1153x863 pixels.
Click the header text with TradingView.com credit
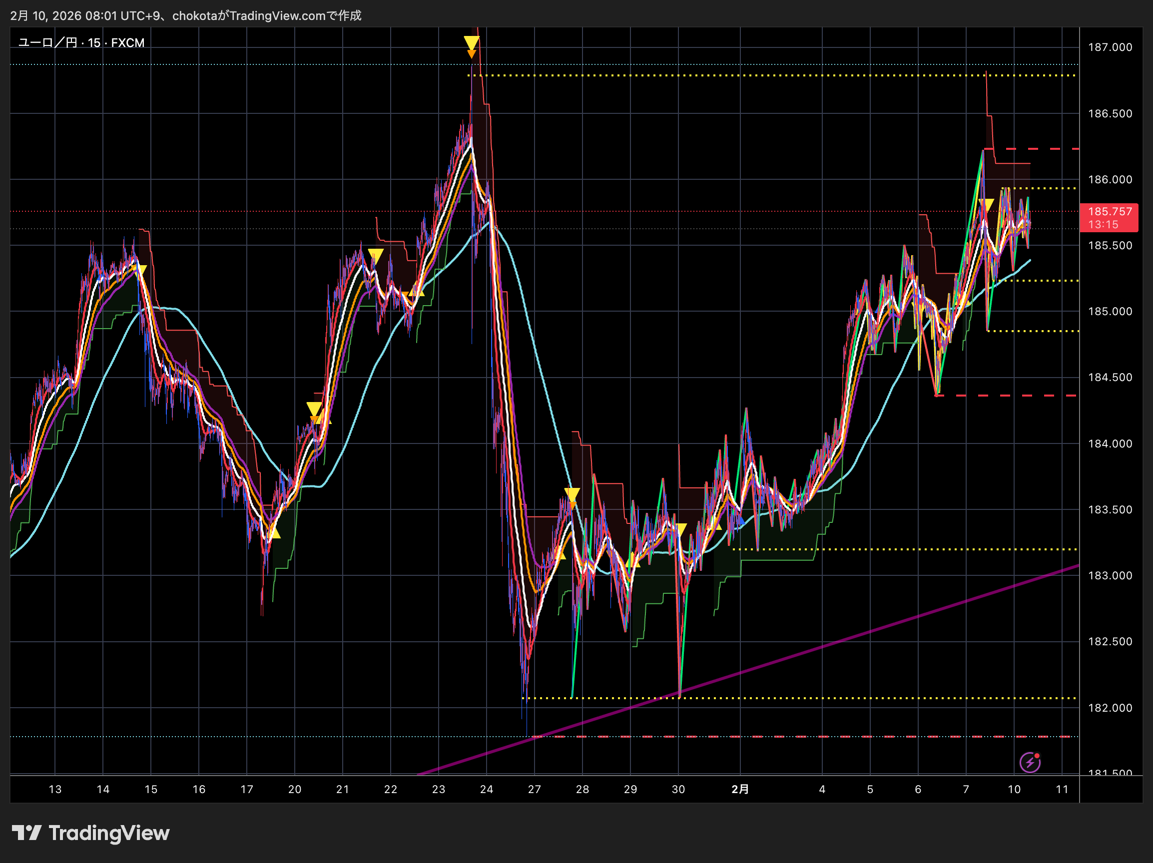pyautogui.click(x=185, y=15)
